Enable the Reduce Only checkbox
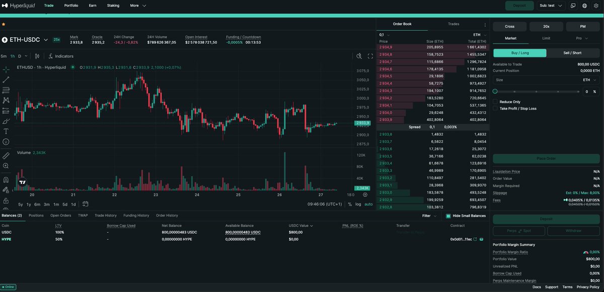604x292 pixels. (x=495, y=102)
